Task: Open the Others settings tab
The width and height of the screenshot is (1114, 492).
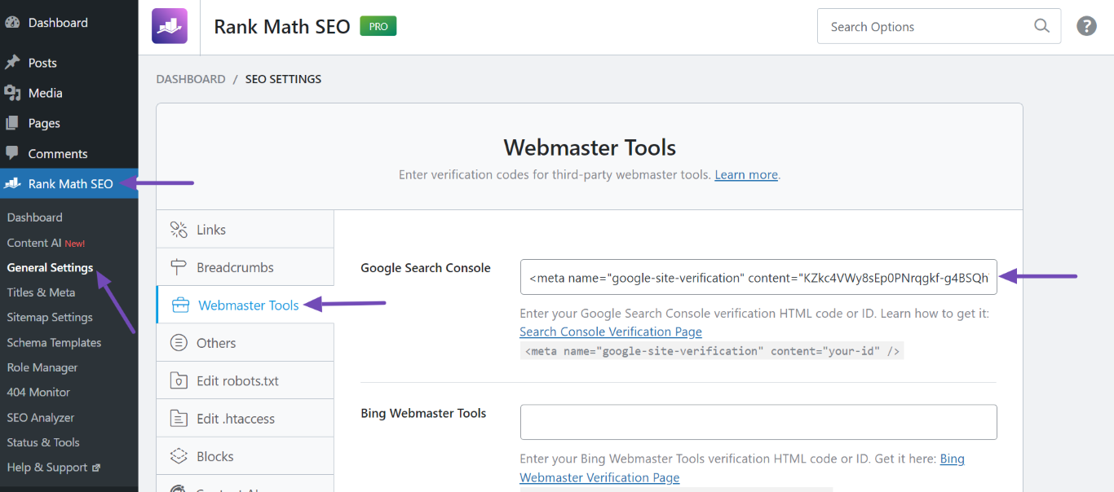Action: [216, 343]
